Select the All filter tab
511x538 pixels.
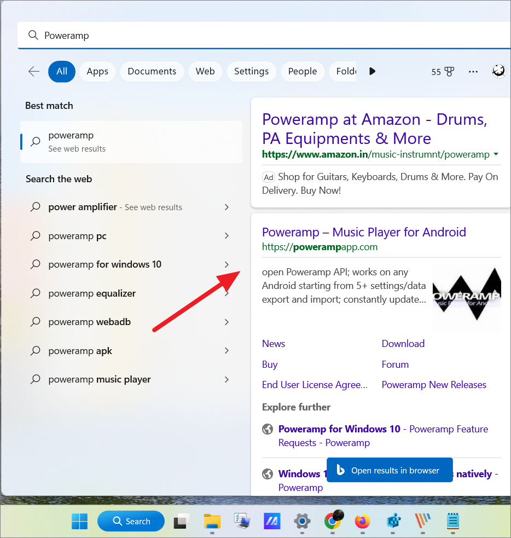62,71
